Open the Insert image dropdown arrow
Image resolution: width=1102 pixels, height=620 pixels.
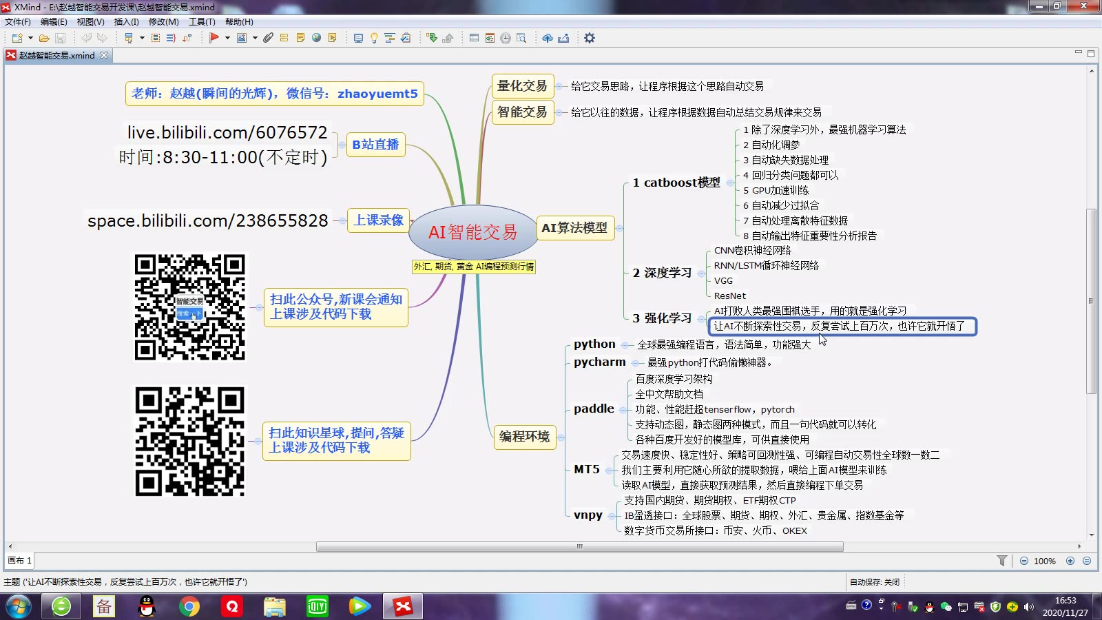255,38
